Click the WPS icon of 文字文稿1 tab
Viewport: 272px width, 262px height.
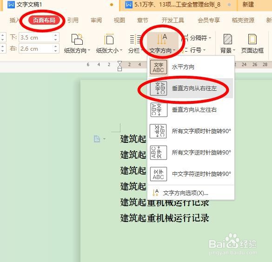(x=11, y=5)
